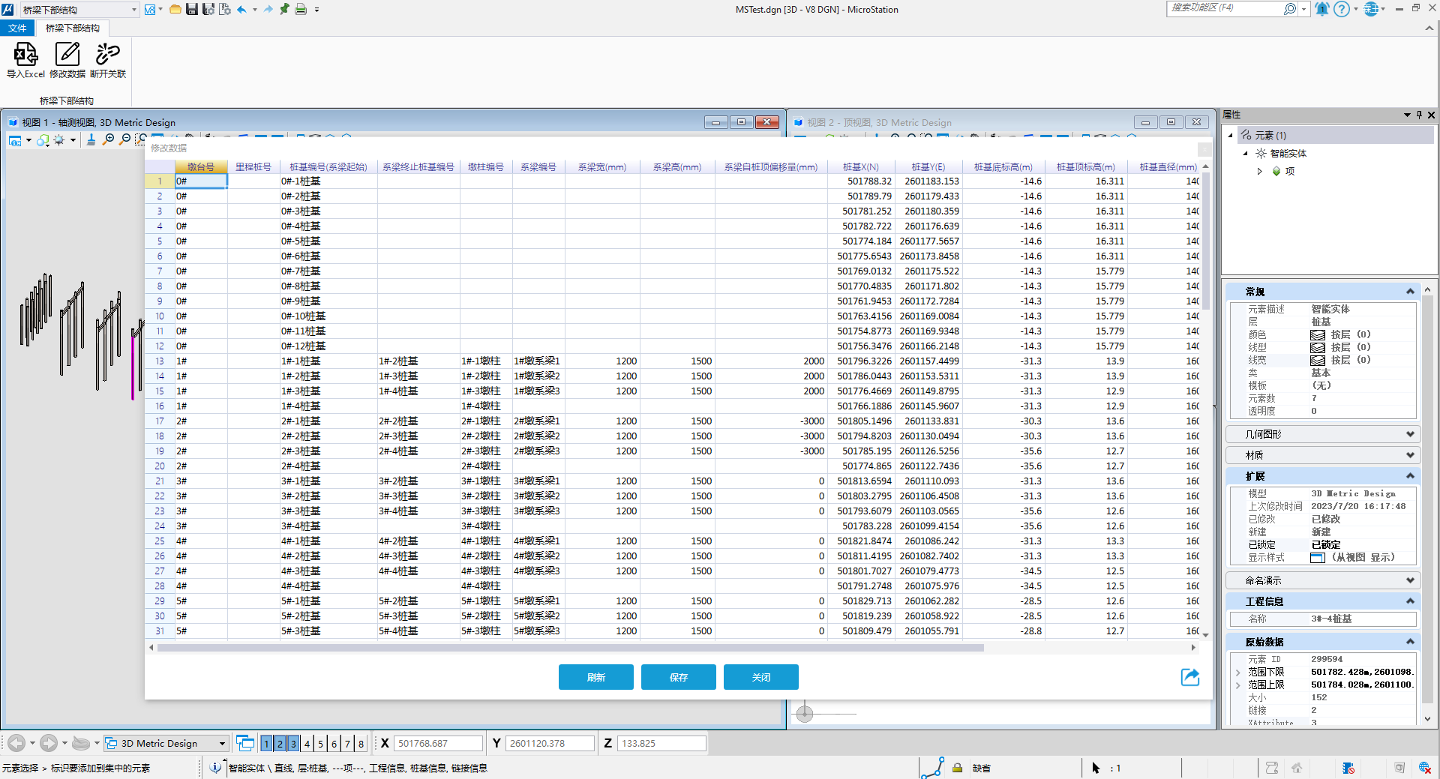Pin the 属性 properties panel
Image resolution: width=1440 pixels, height=779 pixels.
click(x=1419, y=115)
